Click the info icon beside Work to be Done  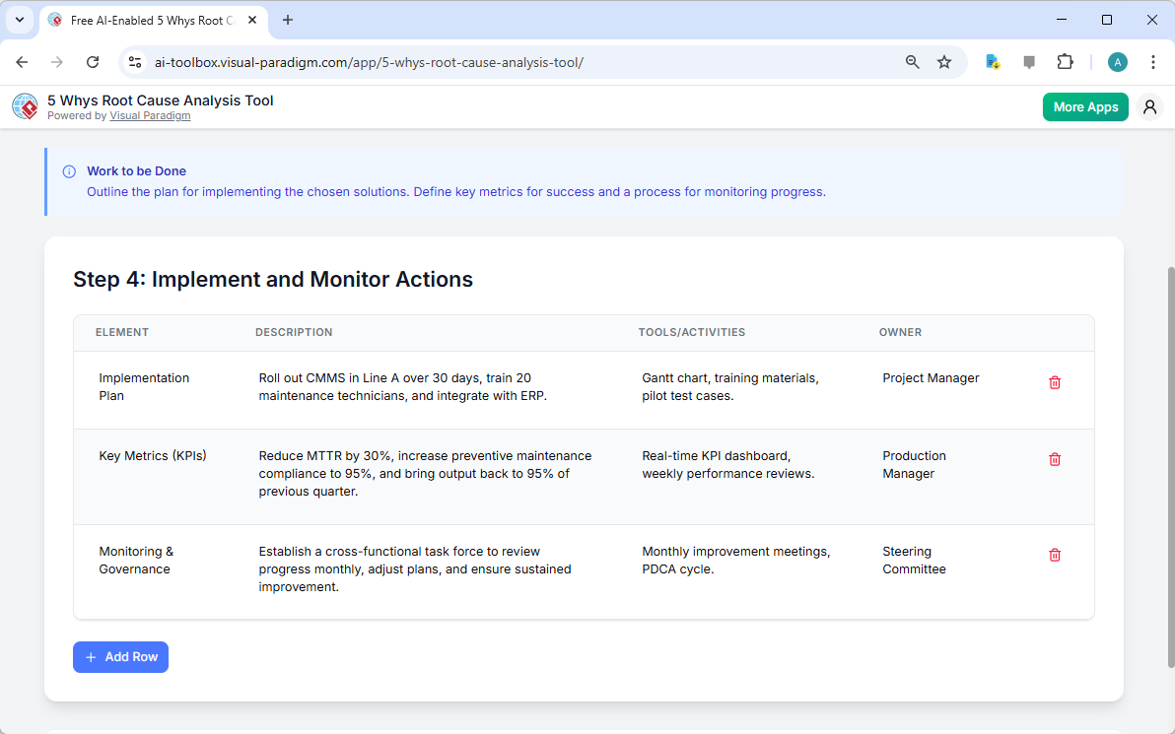click(68, 170)
